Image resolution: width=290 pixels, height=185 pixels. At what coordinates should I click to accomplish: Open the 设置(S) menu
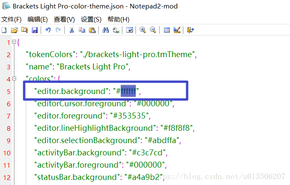click(91, 19)
